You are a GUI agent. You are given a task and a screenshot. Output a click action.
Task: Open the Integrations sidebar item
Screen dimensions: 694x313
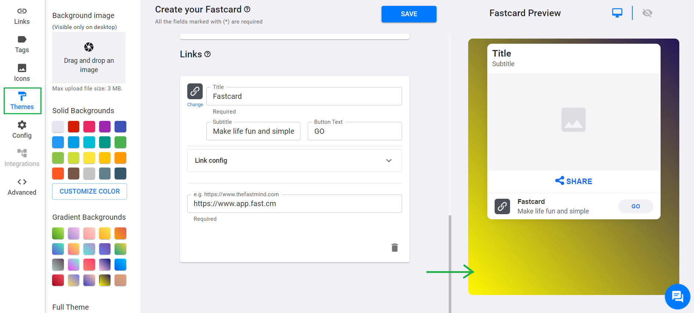(22, 158)
